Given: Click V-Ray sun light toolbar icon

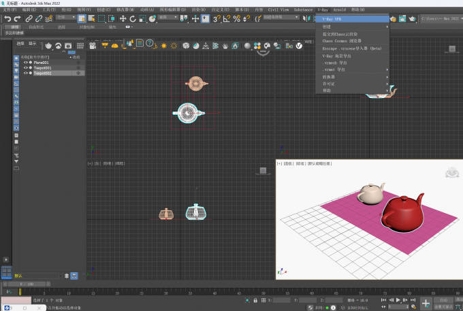Looking at the screenshot, I should coord(163,46).
